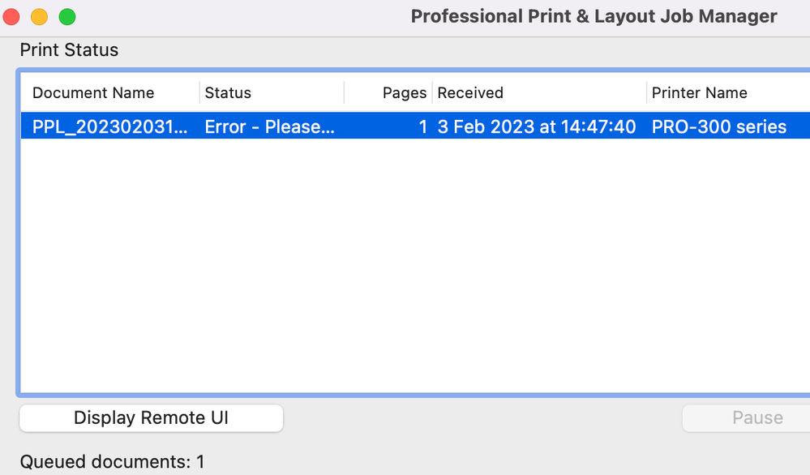Click the page count showing 1

click(x=422, y=126)
